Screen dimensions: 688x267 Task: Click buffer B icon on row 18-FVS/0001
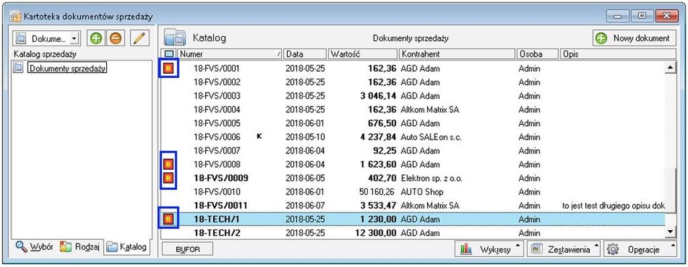pos(169,68)
